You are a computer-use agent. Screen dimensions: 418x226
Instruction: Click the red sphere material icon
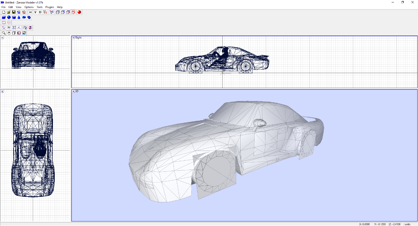[79, 12]
